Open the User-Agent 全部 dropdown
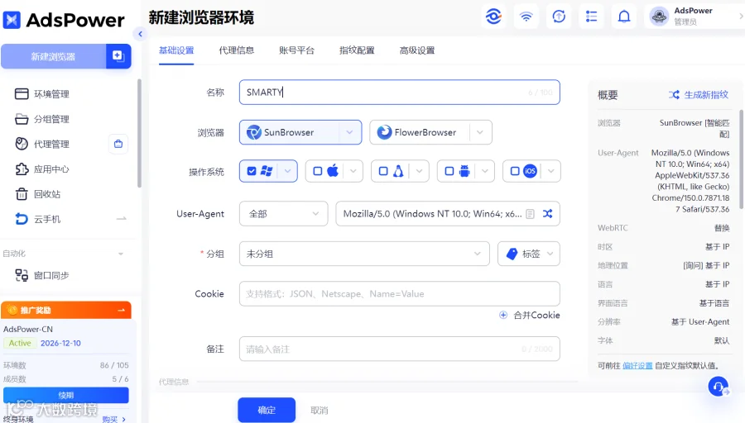This screenshot has width=745, height=423. point(284,214)
